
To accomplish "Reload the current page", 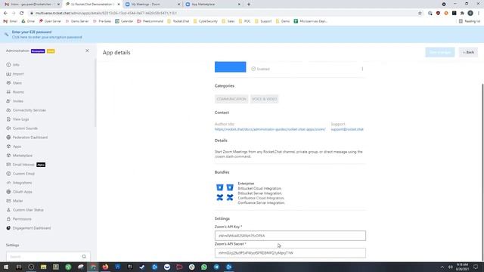I will coord(22,13).
